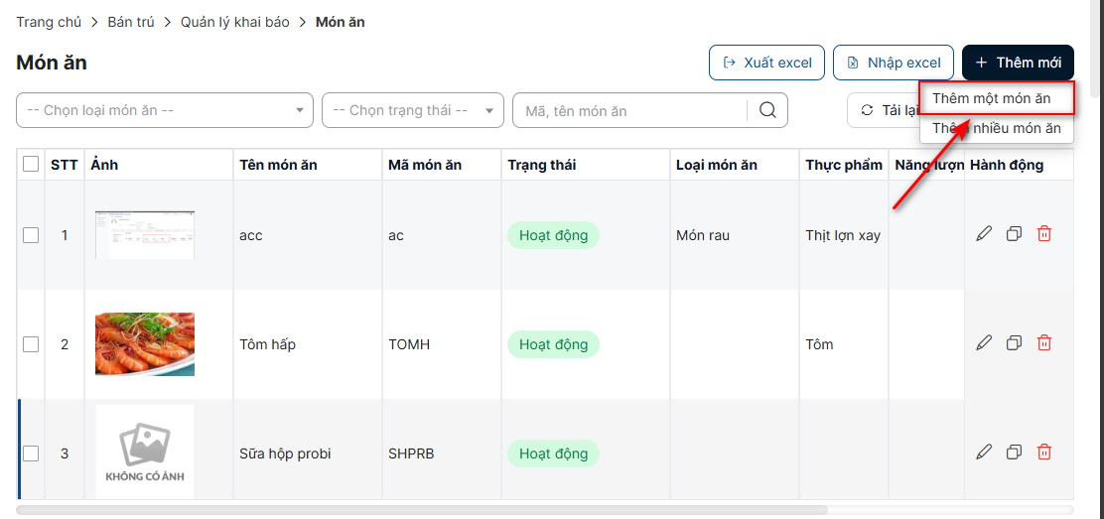Screen dimensions: 1104x519
Task: Delete the Sữa hộp probi dish via trash icon
Action: point(1044,453)
